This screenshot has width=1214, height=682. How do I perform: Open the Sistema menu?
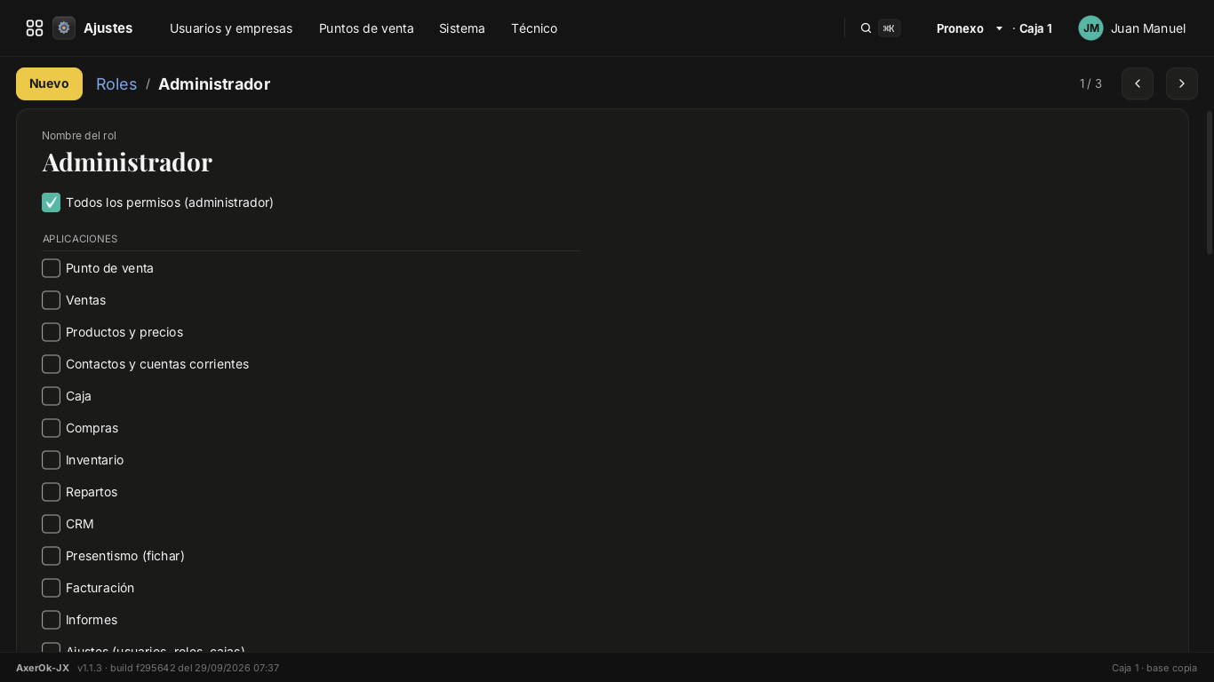[462, 28]
